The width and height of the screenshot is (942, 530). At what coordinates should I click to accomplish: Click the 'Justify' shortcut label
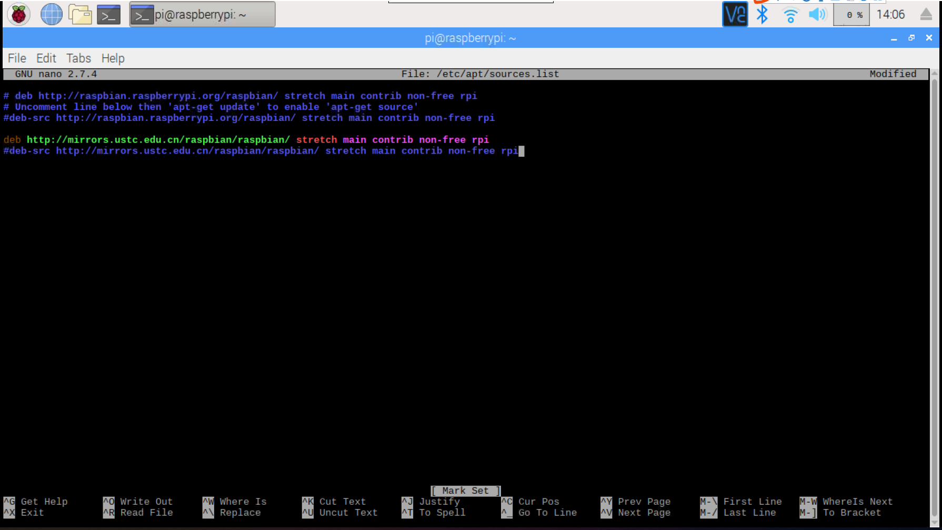pos(439,502)
